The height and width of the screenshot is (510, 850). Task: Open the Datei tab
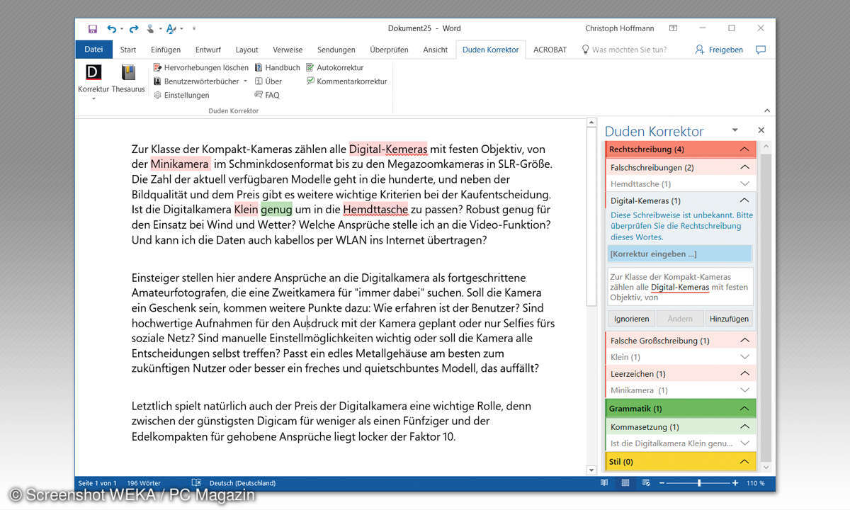pyautogui.click(x=93, y=50)
